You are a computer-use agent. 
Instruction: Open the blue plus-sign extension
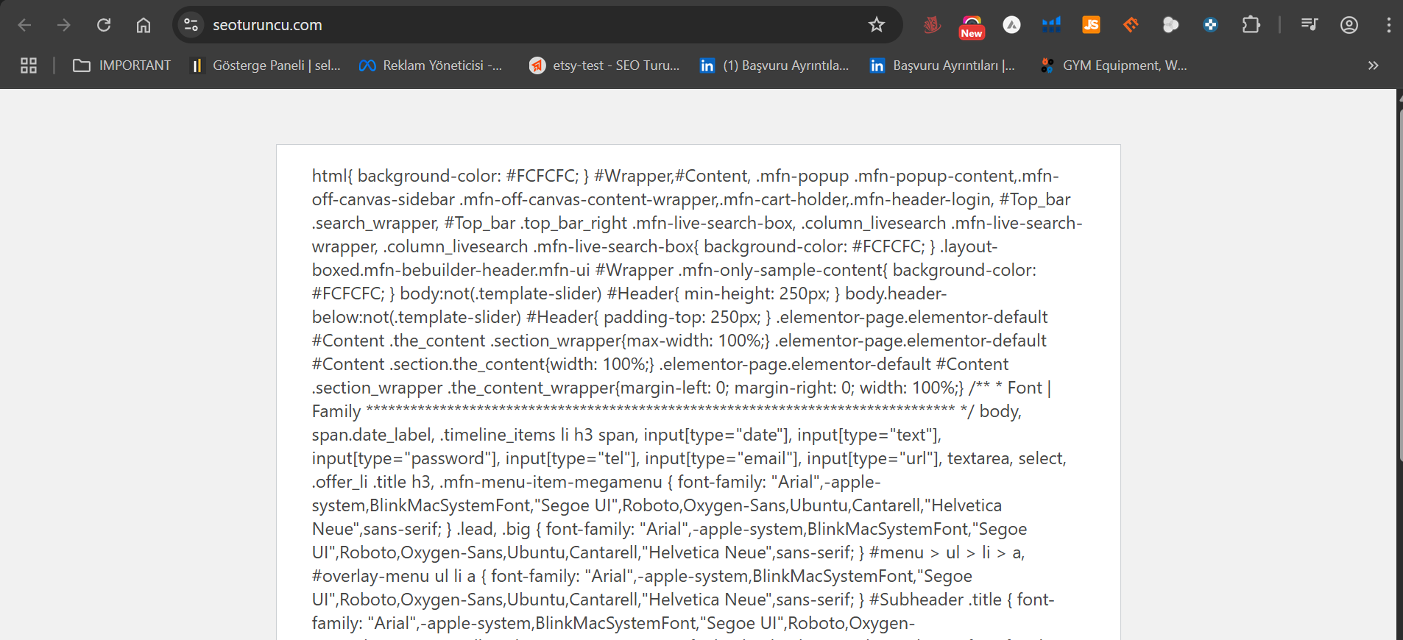tap(1211, 25)
